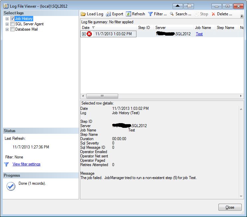Click the Select logs panel header
247x217 pixels.
pyautogui.click(x=41, y=13)
